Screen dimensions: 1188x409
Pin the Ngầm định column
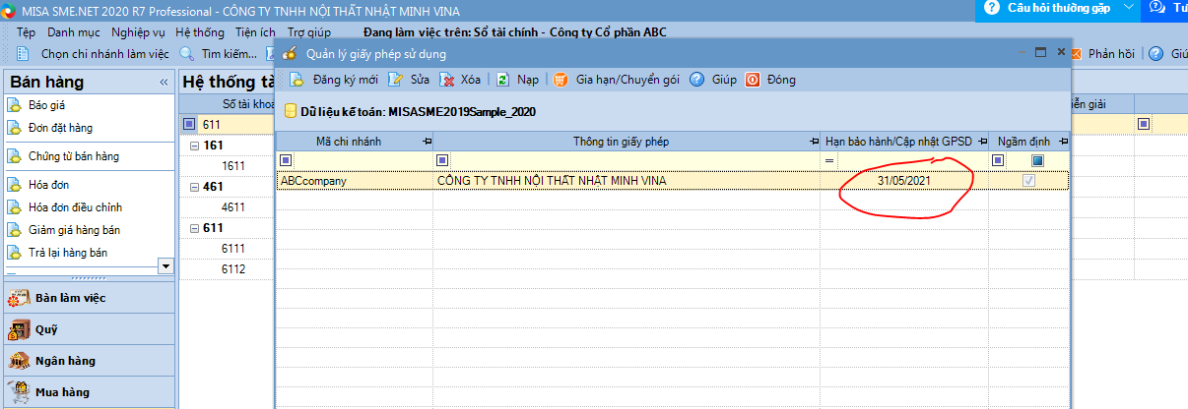1063,143
